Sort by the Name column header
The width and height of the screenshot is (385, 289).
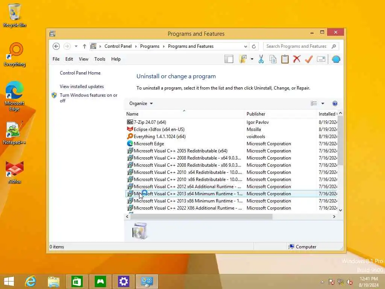click(185, 114)
